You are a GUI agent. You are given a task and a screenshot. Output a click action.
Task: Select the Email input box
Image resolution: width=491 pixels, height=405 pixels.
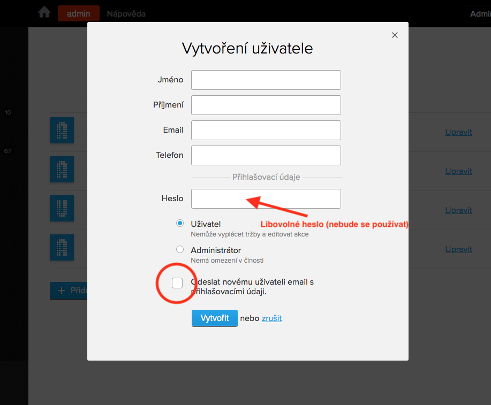tap(266, 130)
